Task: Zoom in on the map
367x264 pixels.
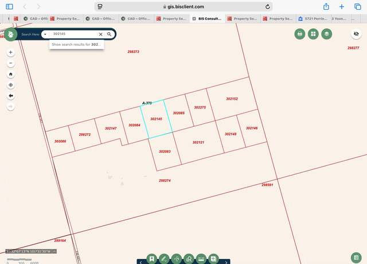Action: tap(10, 52)
